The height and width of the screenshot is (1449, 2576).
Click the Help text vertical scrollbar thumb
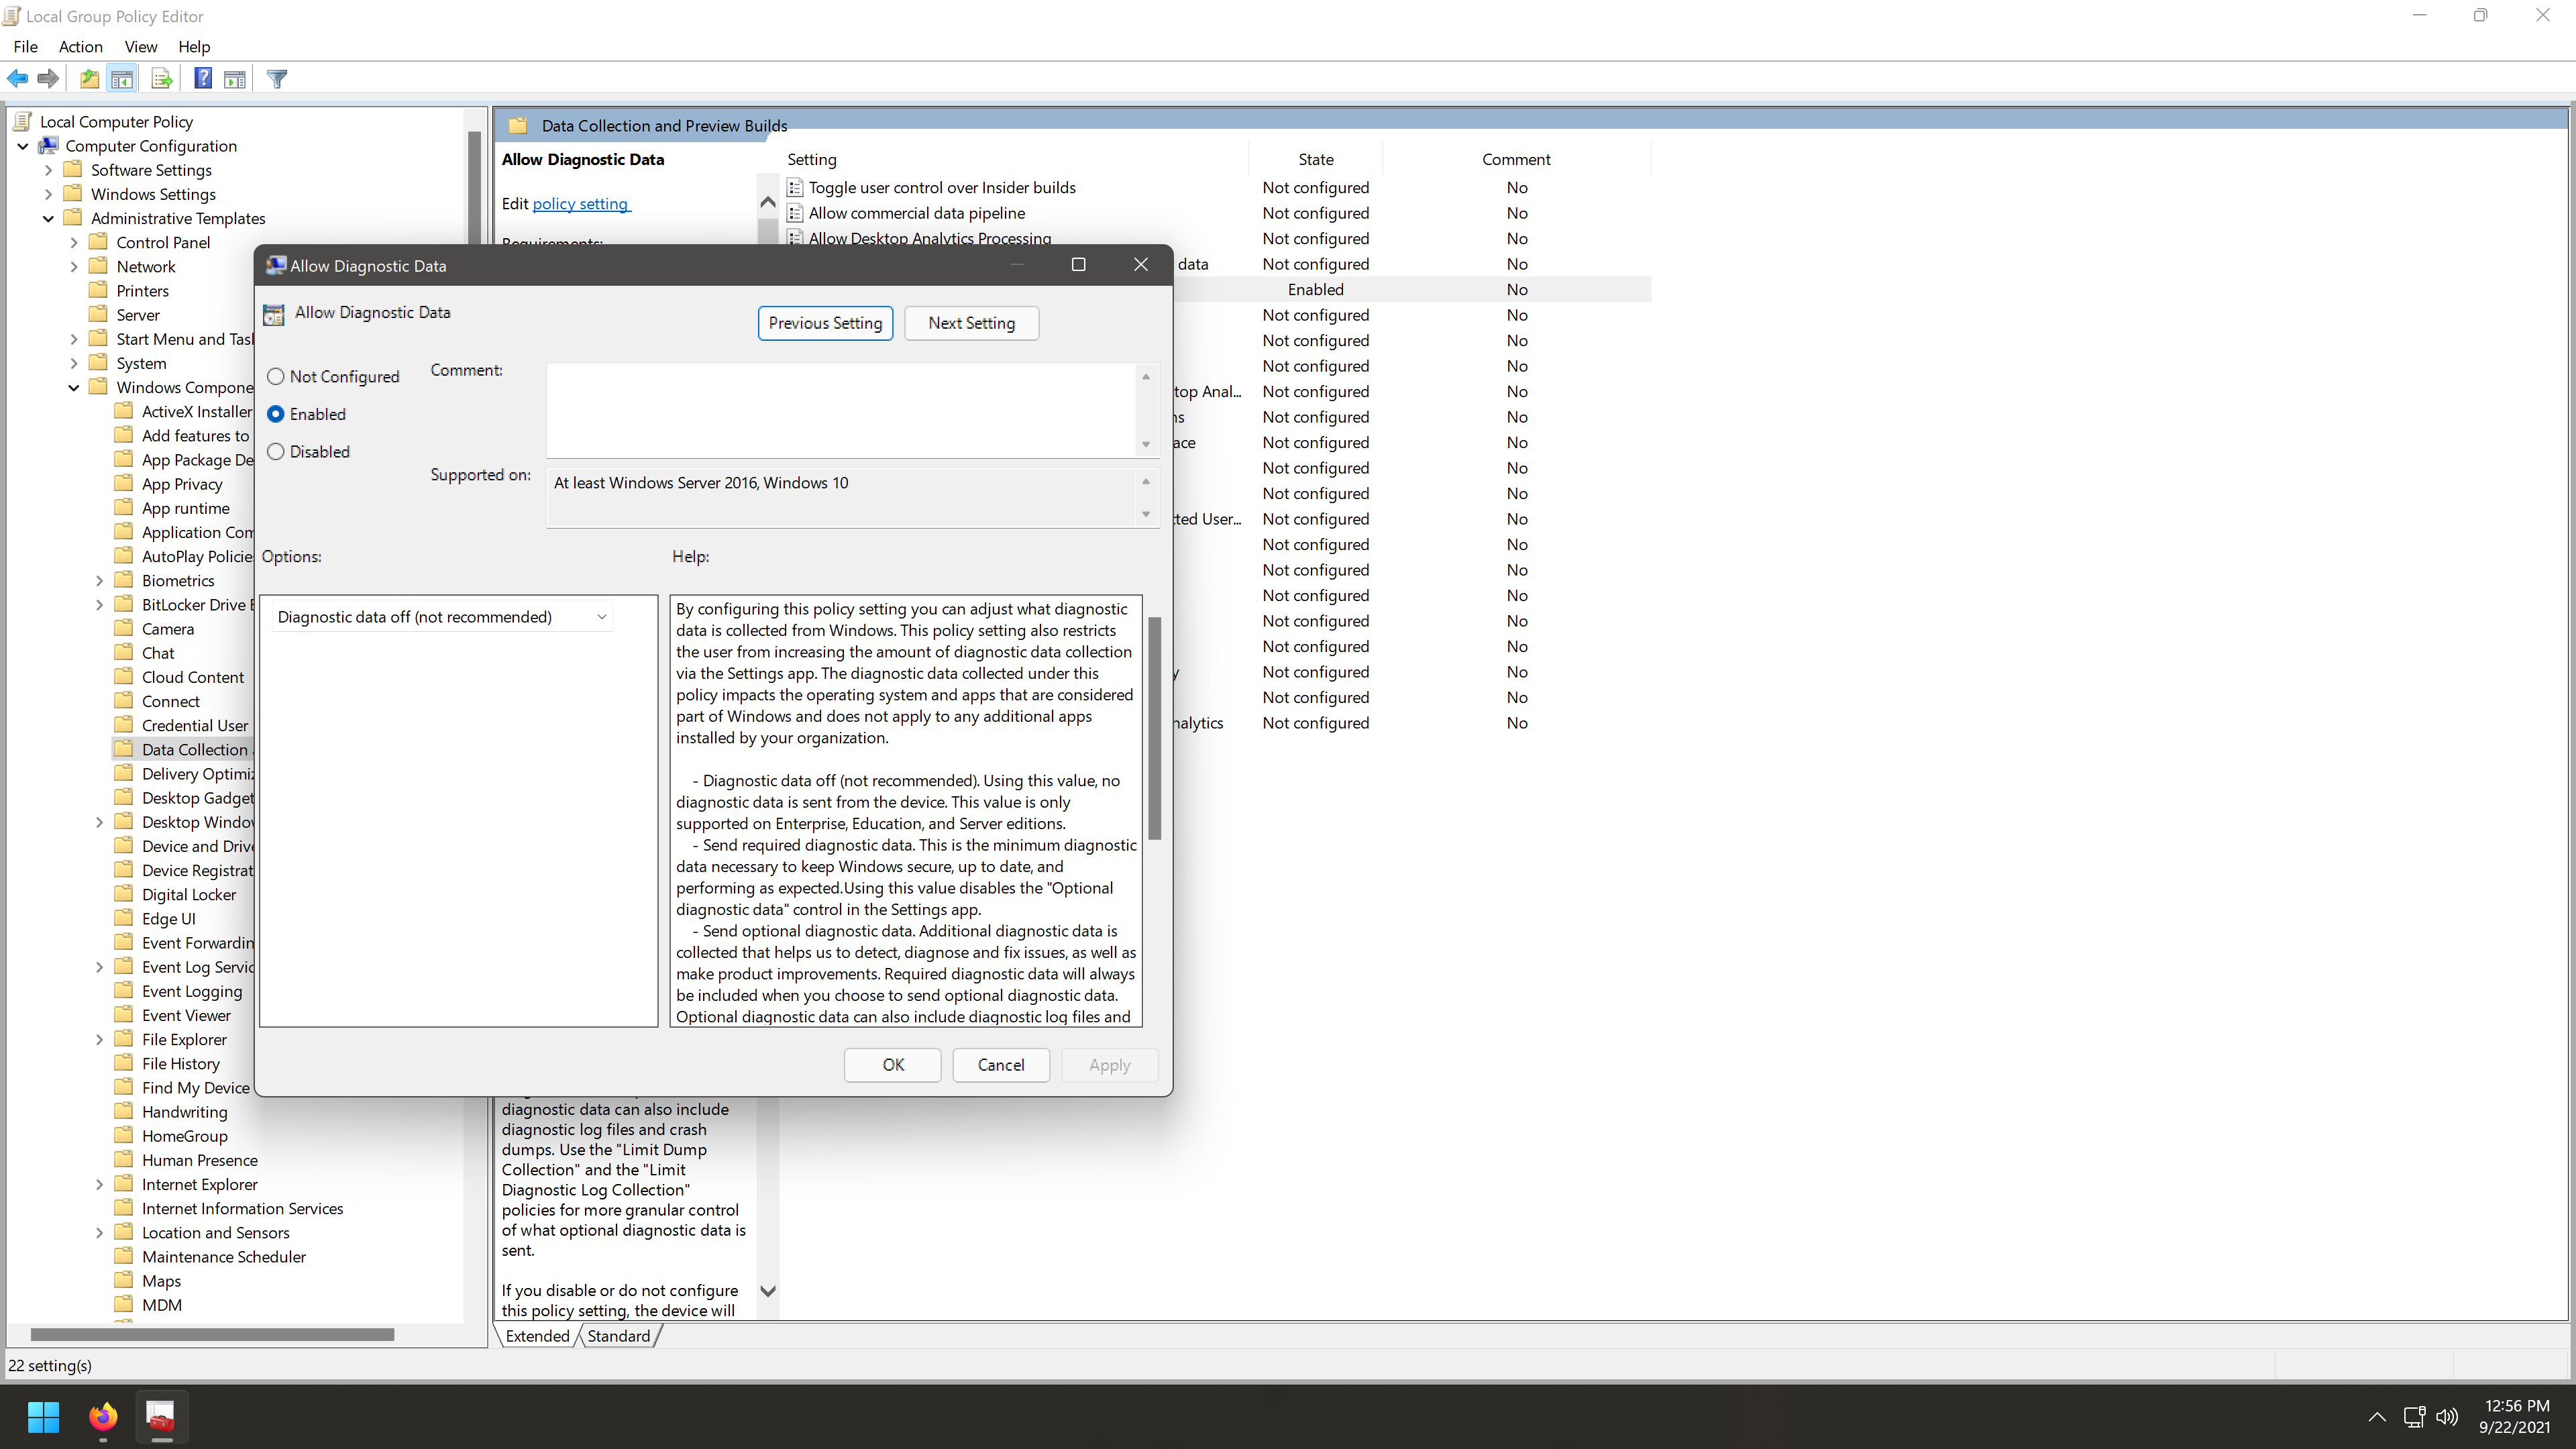click(x=1155, y=728)
